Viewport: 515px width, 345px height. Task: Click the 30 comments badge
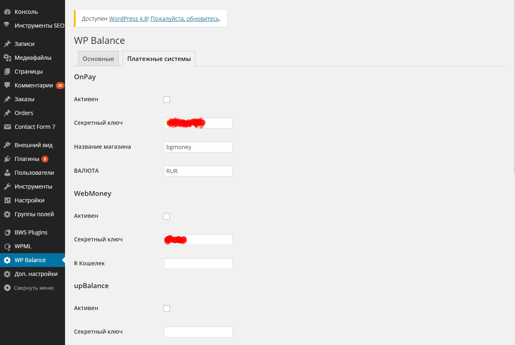[x=60, y=85]
